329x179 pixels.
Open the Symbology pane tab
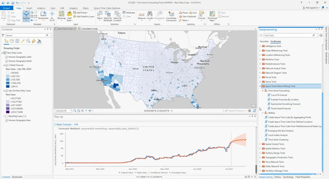tap(288, 177)
